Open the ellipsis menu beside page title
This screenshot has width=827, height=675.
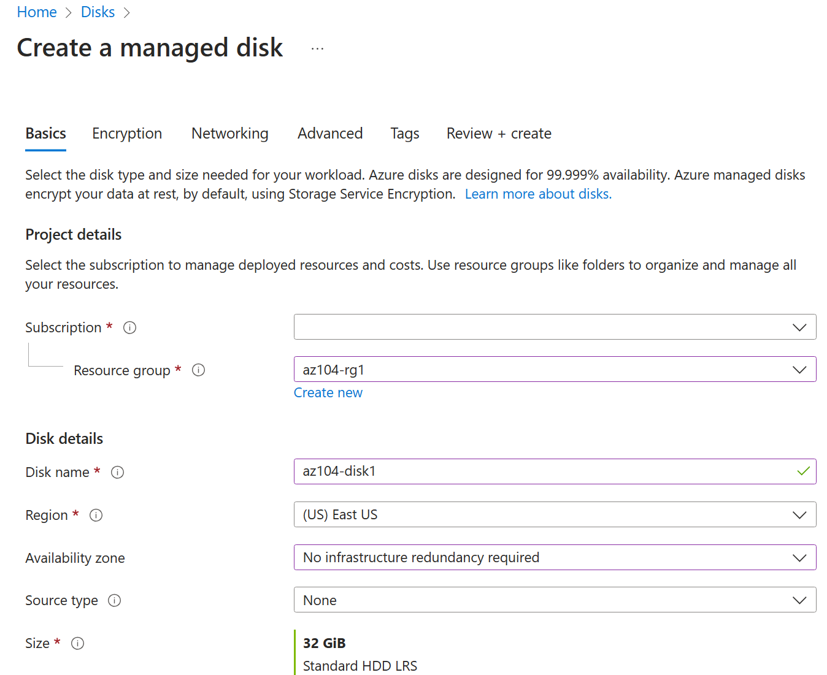[317, 48]
